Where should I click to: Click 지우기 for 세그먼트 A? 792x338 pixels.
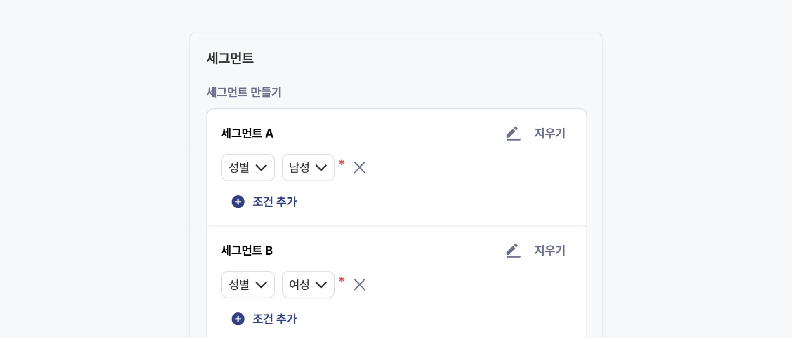pyautogui.click(x=549, y=134)
